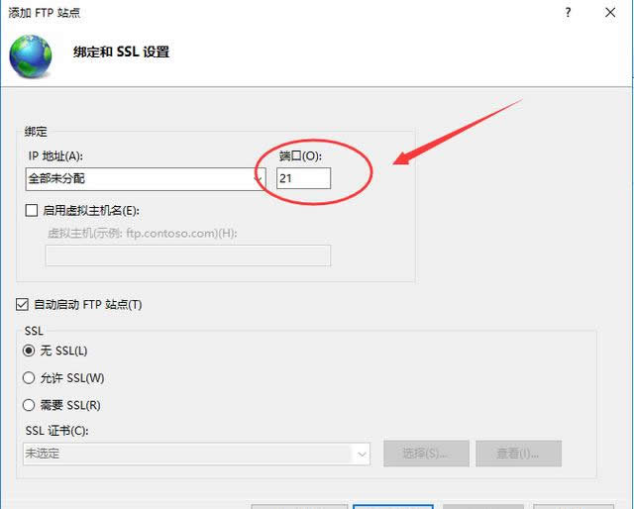Viewport: 634px width, 509px height.
Task: Click the 查看(I)... button
Action: (519, 454)
